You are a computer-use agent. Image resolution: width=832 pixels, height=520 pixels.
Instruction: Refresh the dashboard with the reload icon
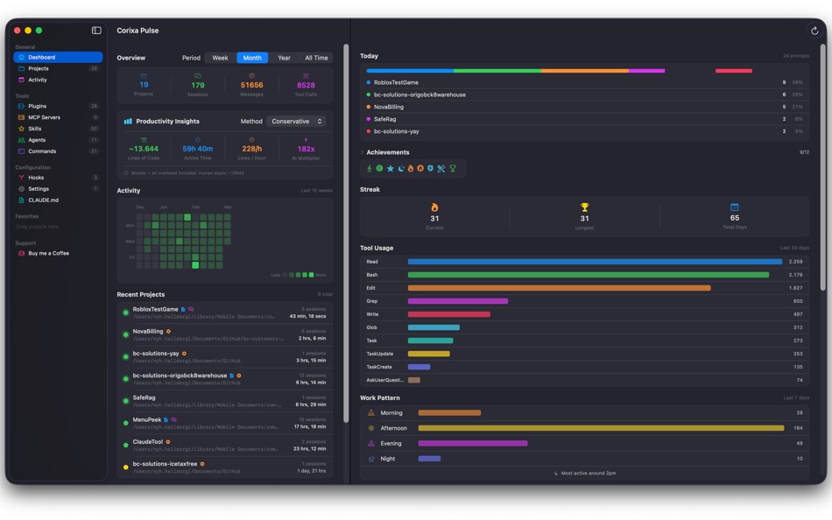point(815,29)
